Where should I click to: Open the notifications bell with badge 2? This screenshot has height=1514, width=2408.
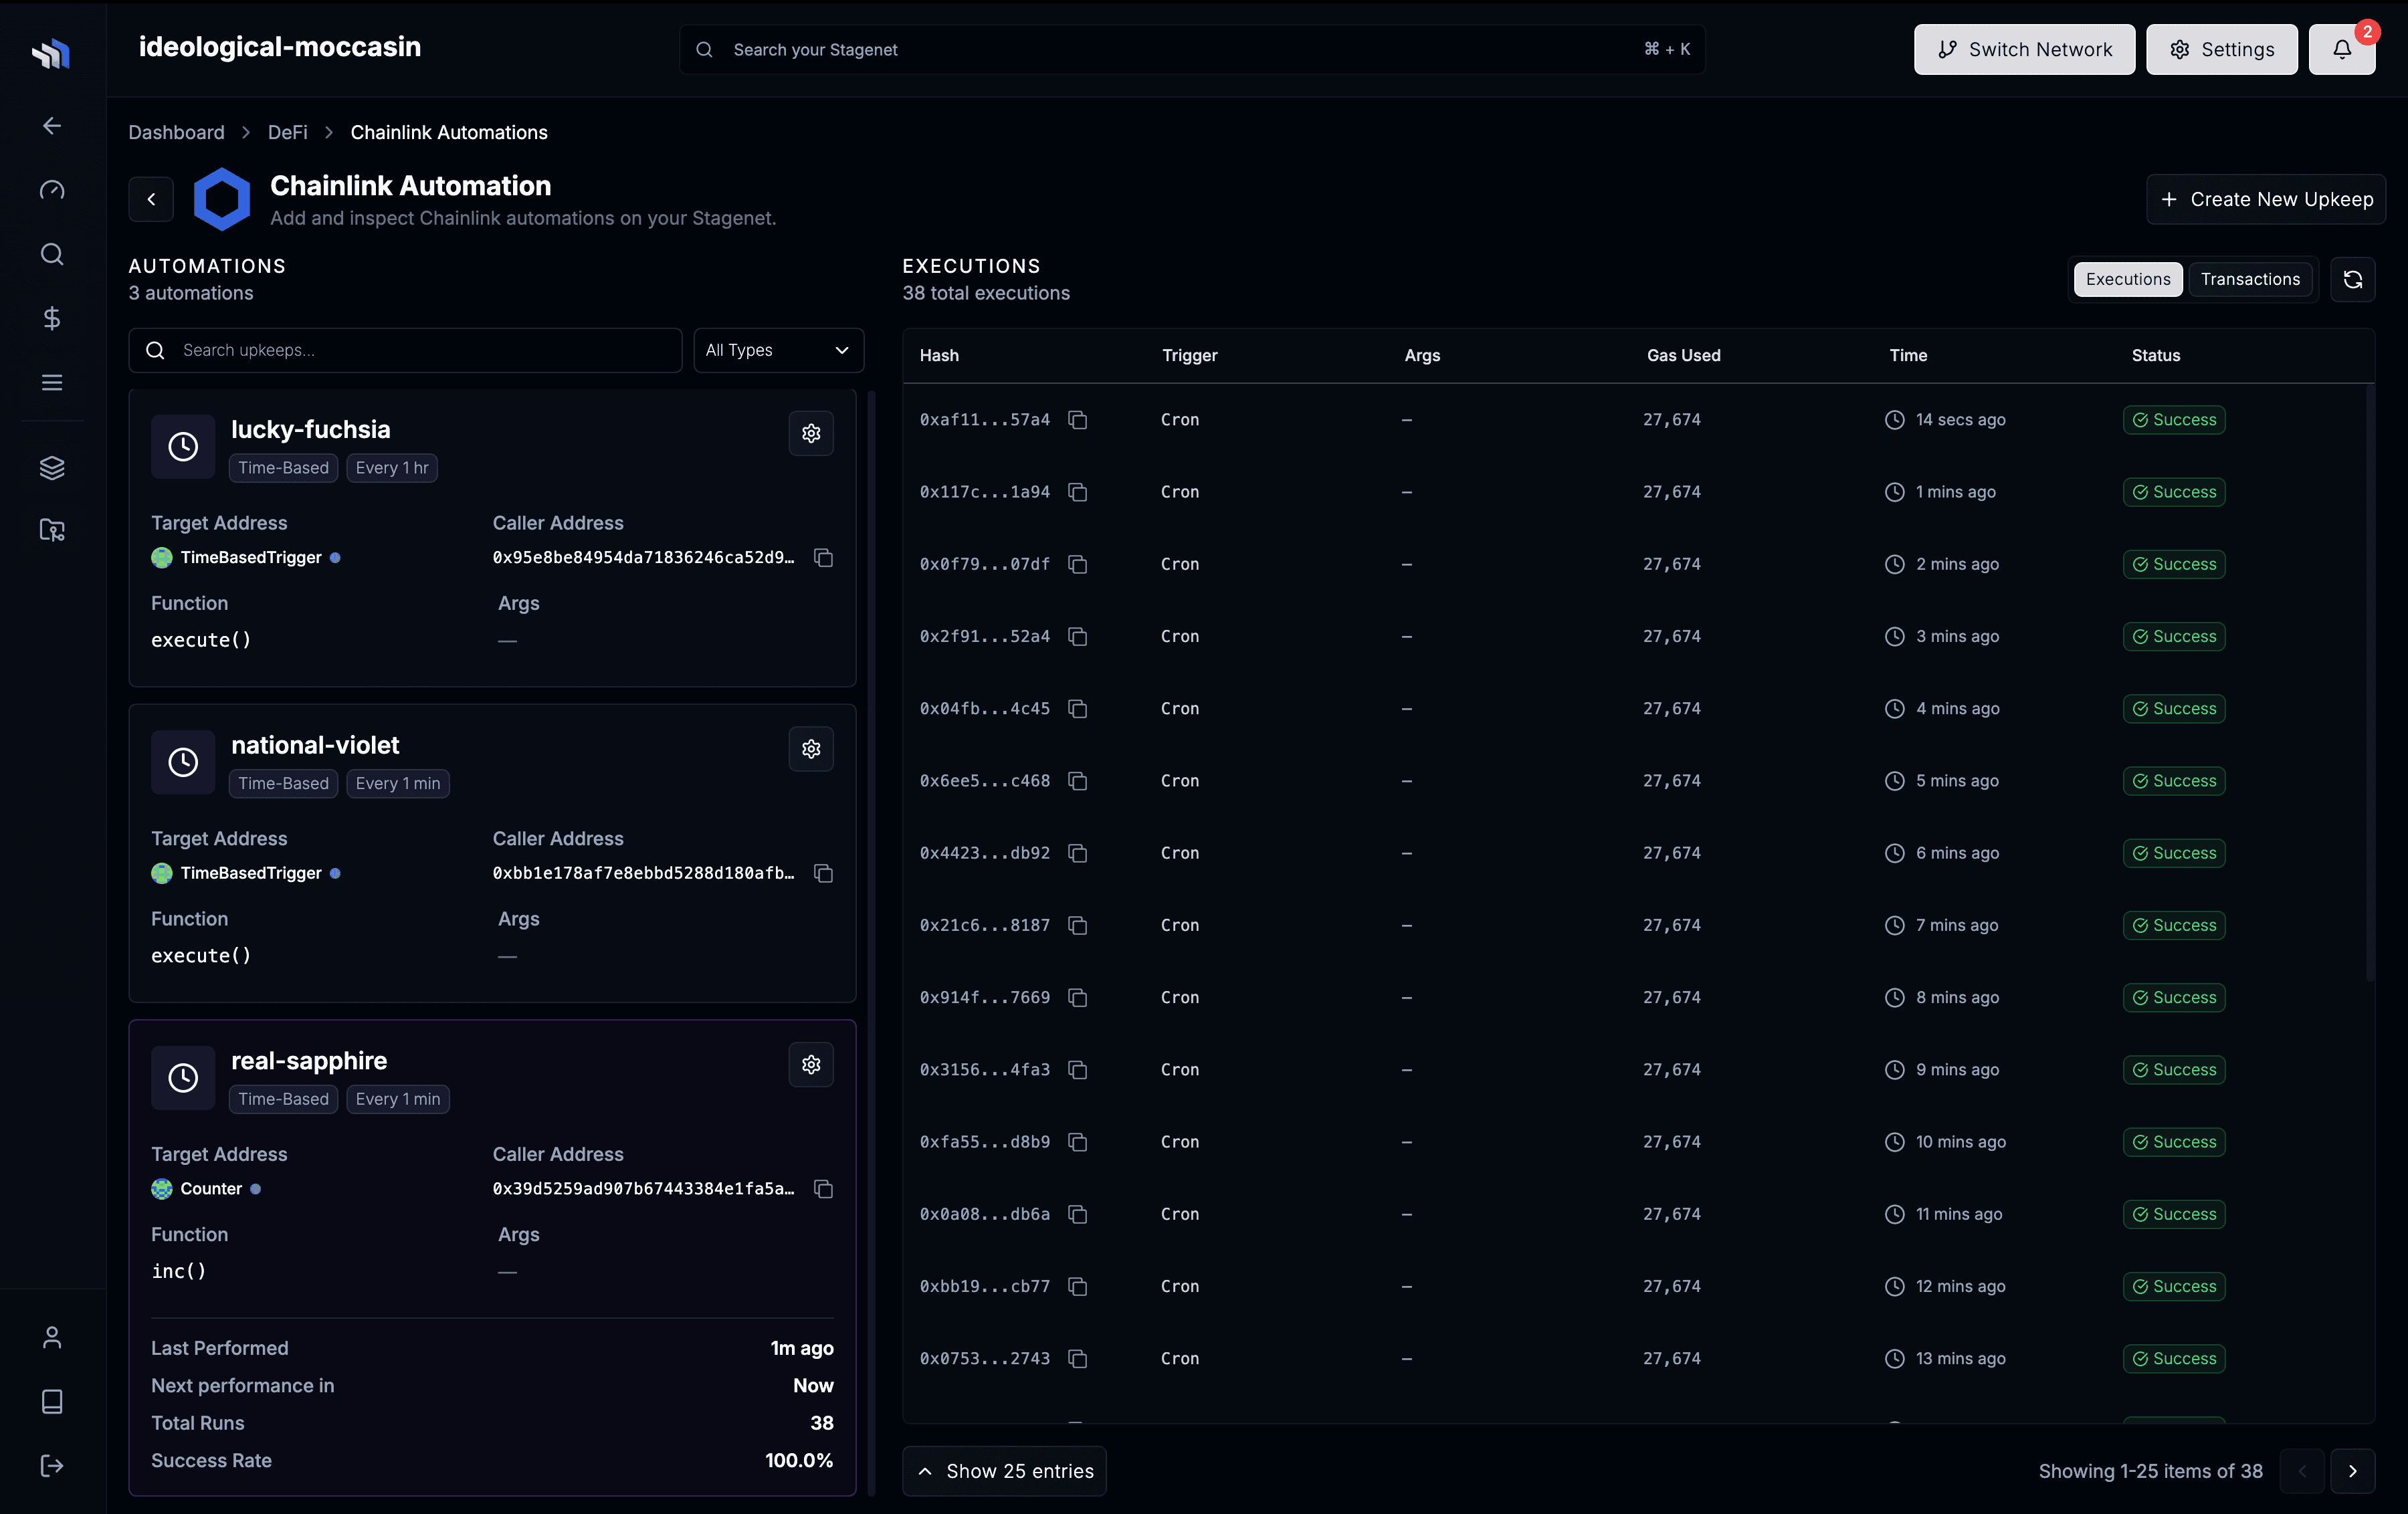tap(2342, 49)
